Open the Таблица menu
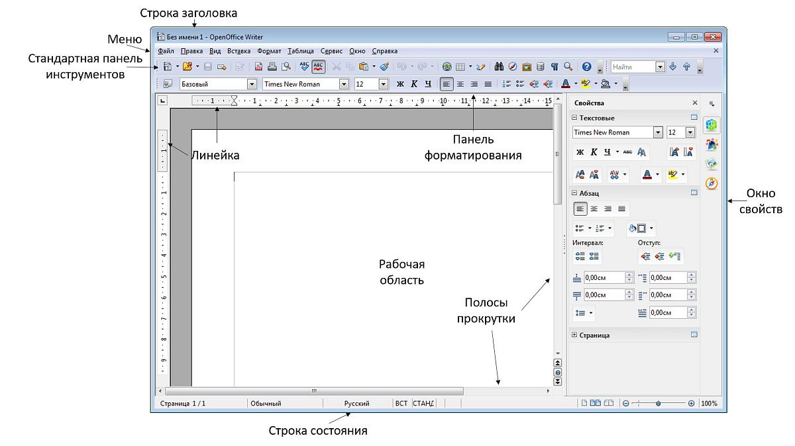The height and width of the screenshot is (446, 795). click(301, 50)
